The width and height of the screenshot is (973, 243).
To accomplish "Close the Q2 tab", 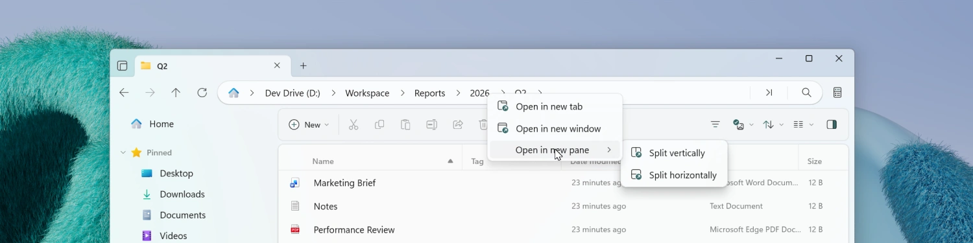I will click(x=277, y=65).
